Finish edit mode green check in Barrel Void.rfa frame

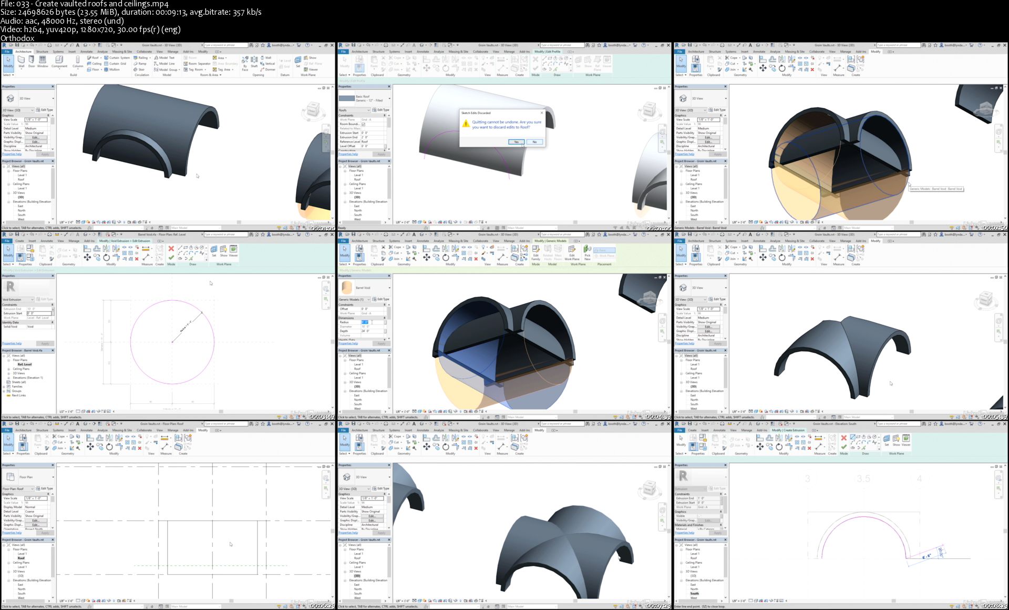click(171, 258)
